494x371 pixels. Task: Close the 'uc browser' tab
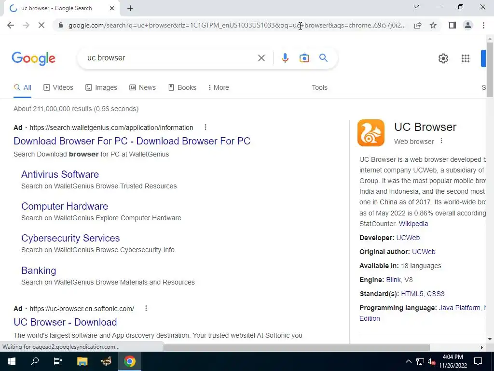[x=112, y=8]
